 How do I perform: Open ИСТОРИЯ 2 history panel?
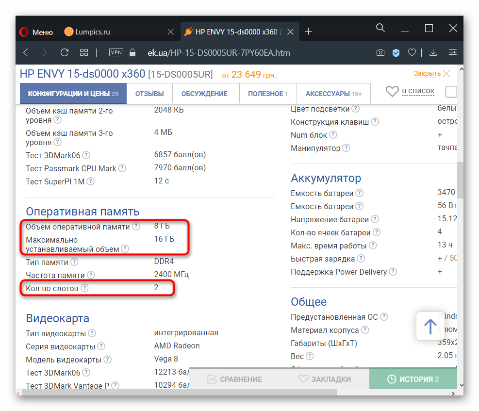[x=413, y=379]
